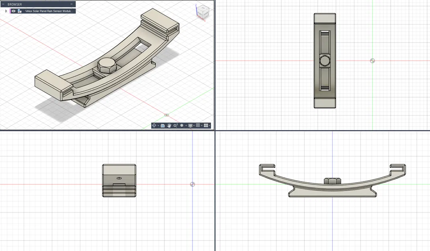
Task: Minimize the Browser panel with dash button
Action: (71, 4)
